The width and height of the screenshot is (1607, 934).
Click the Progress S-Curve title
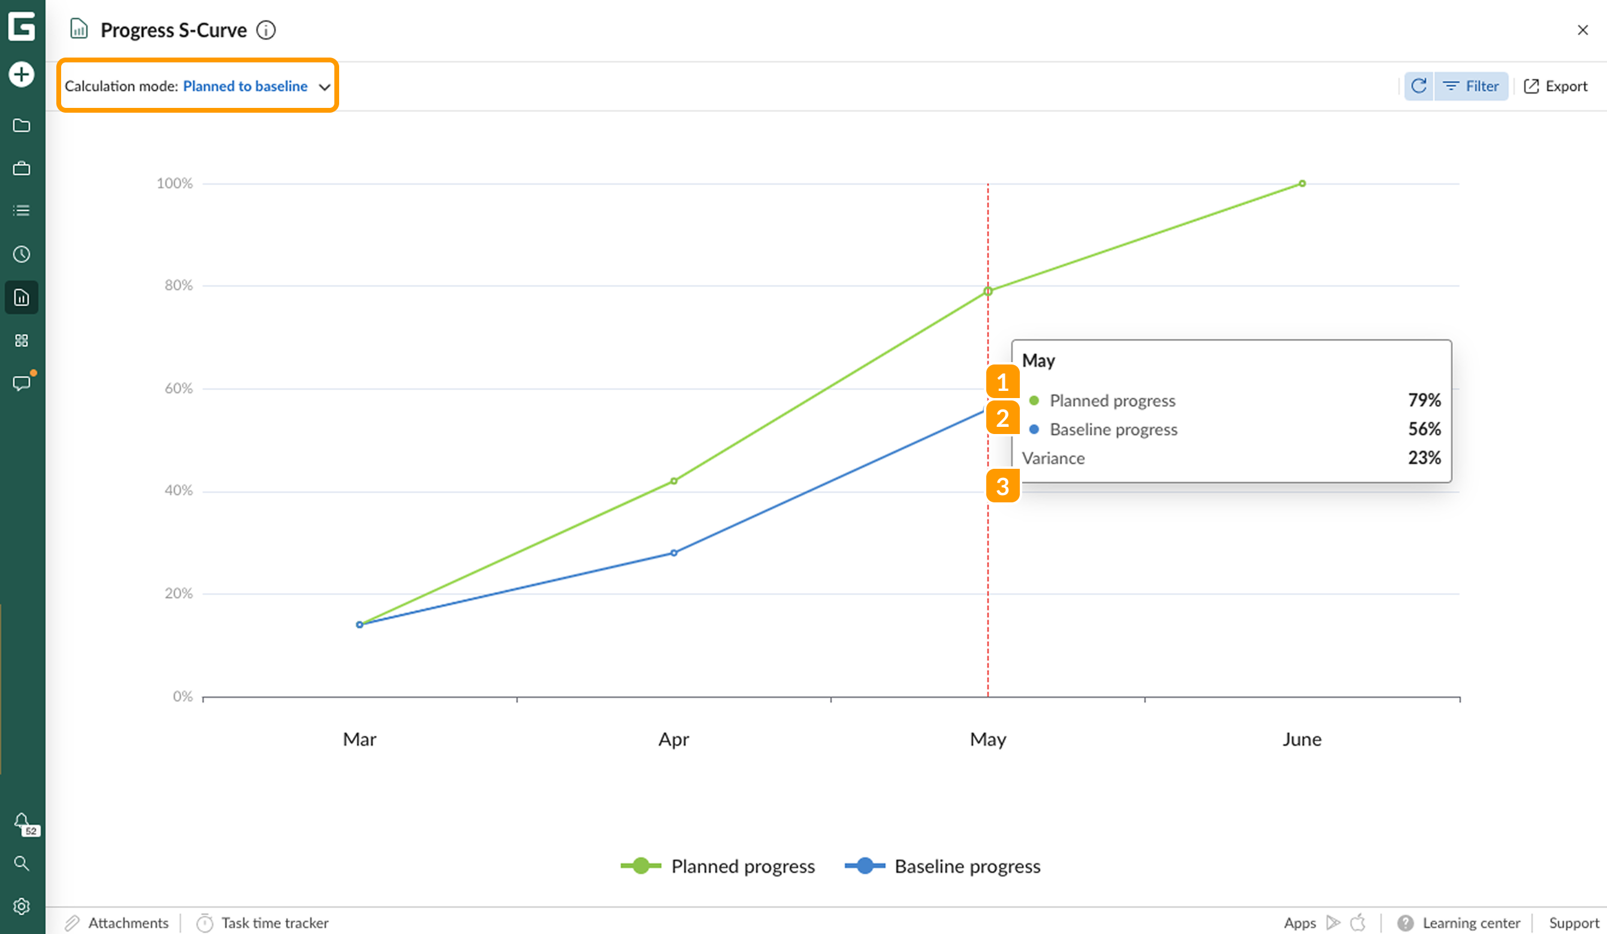(173, 30)
